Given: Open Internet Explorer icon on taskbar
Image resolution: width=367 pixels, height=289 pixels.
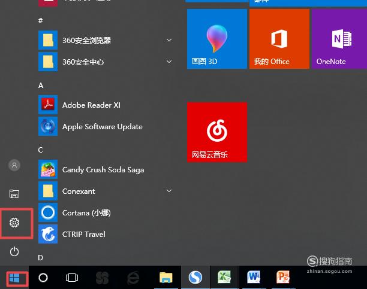Looking at the screenshot, I should [x=133, y=278].
